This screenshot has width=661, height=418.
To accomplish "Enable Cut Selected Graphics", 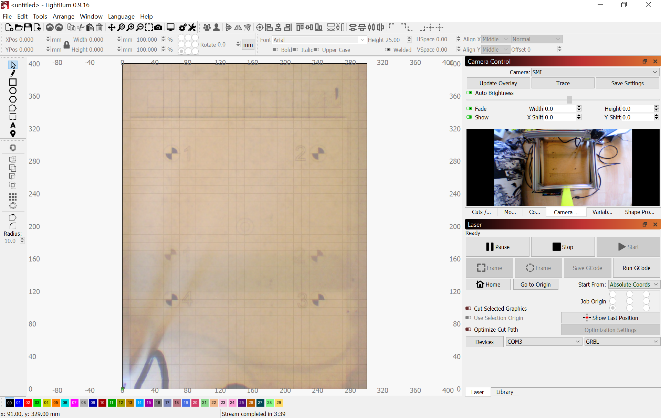I will pos(469,308).
